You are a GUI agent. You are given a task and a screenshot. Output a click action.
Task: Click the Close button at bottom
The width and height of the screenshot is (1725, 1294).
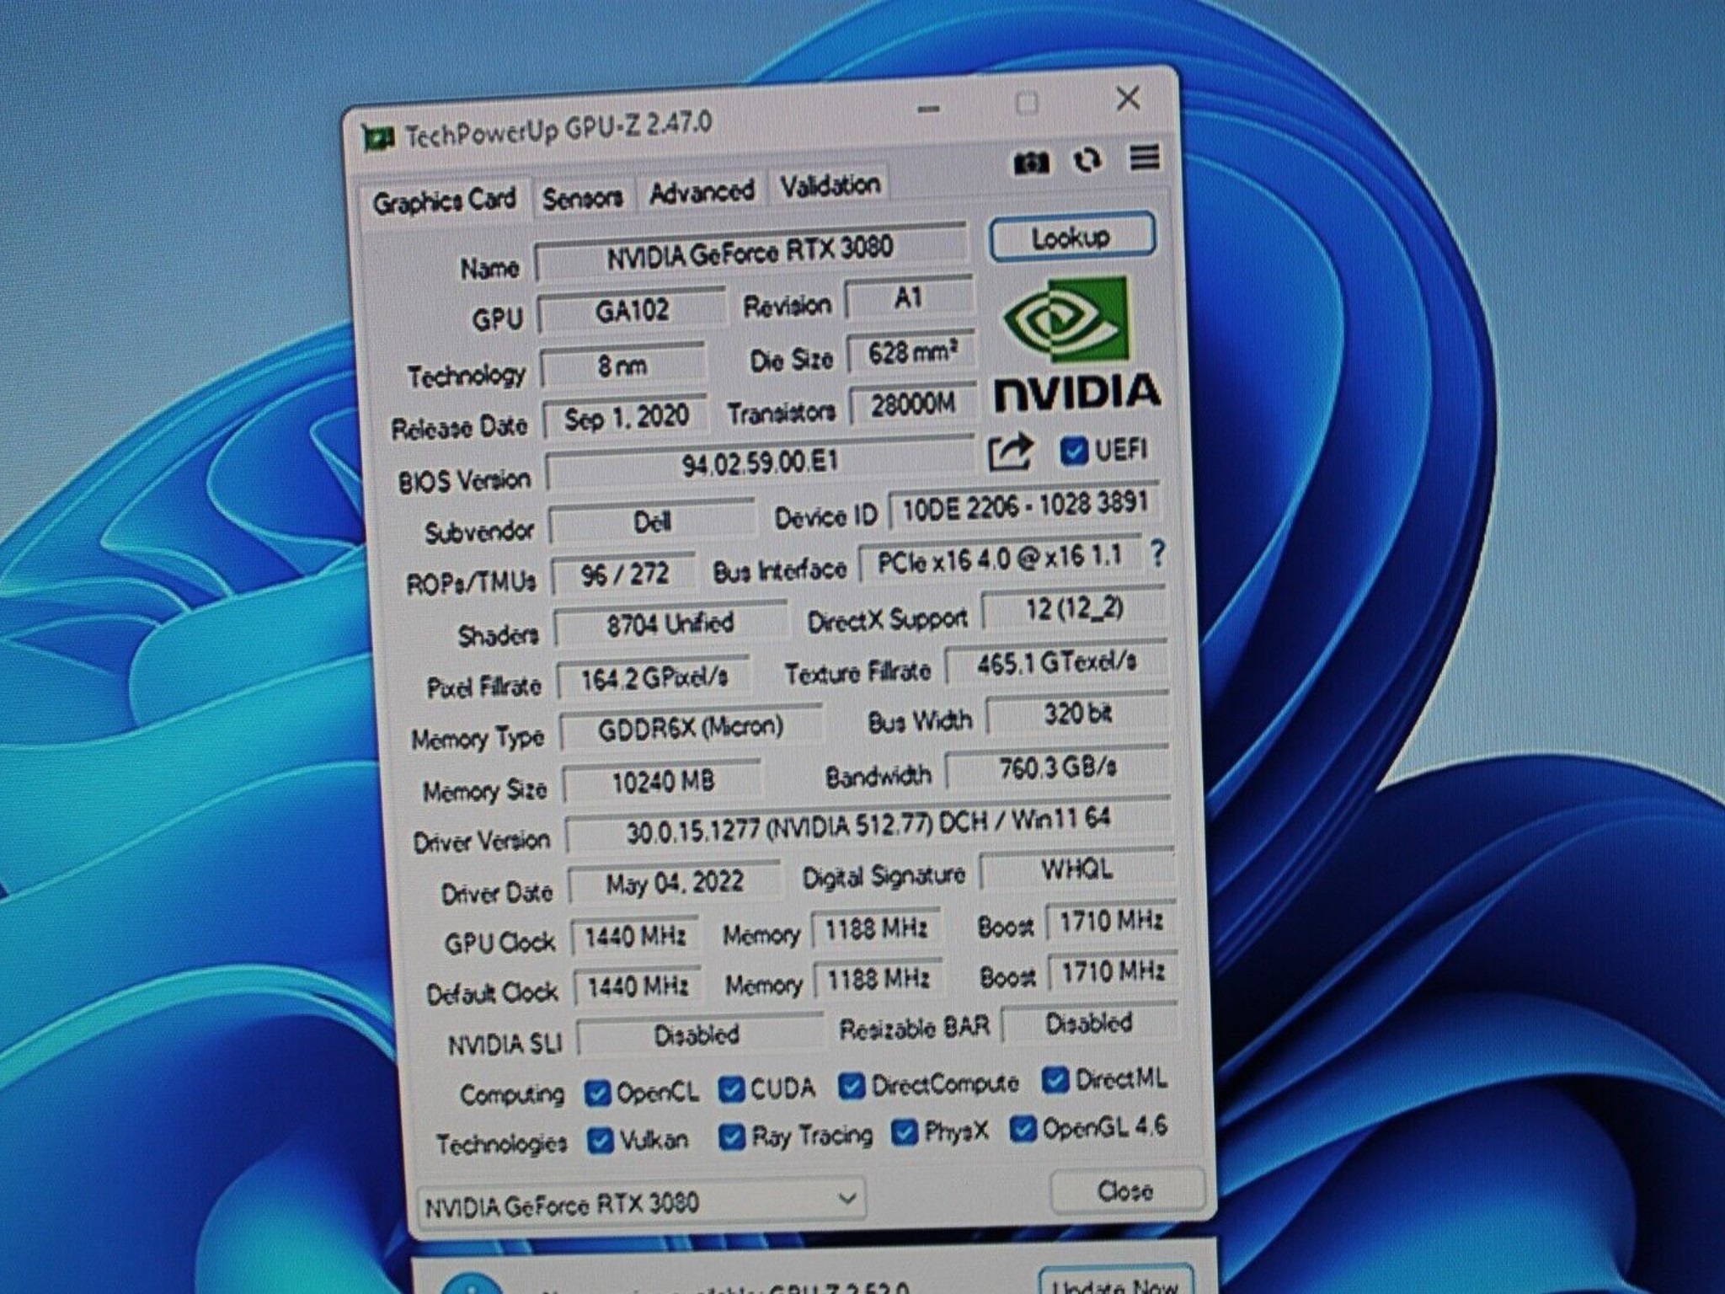(x=1124, y=1190)
